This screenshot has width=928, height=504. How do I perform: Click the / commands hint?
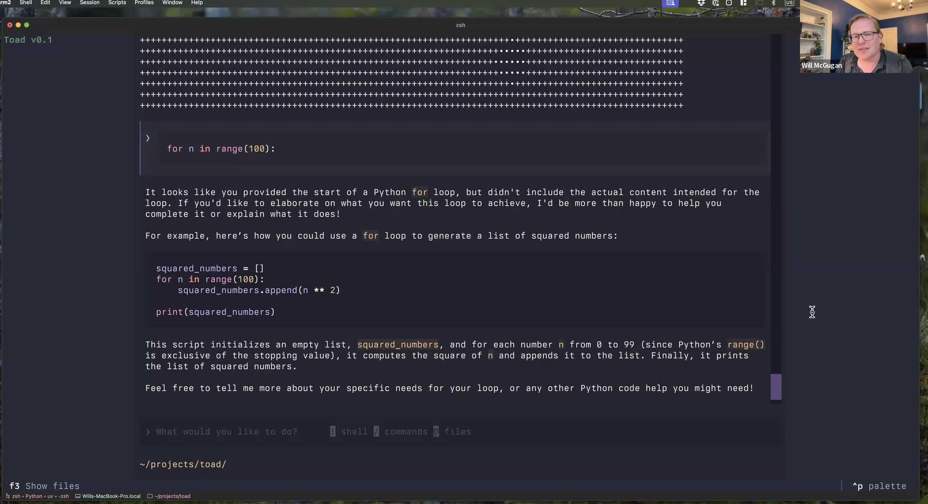tap(376, 432)
